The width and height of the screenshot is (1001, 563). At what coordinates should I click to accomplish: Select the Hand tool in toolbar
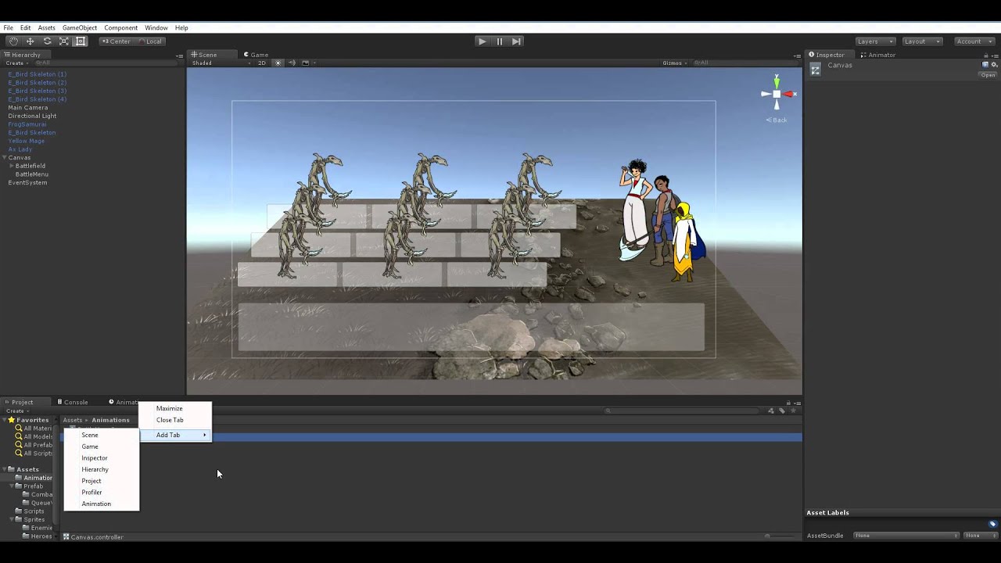point(13,41)
